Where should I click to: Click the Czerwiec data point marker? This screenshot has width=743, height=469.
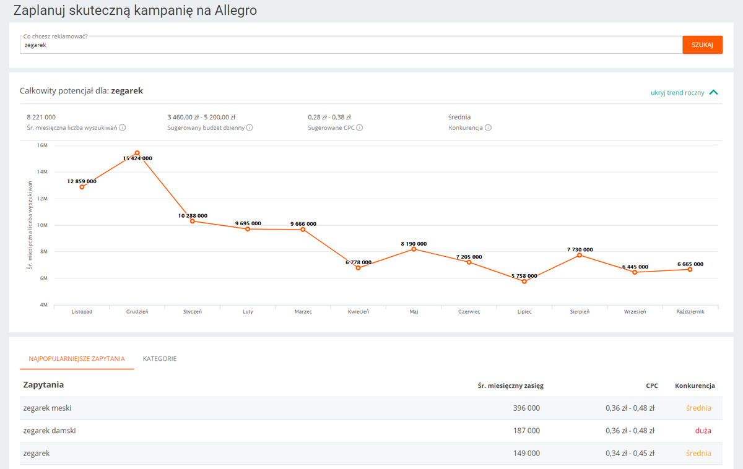coord(469,262)
